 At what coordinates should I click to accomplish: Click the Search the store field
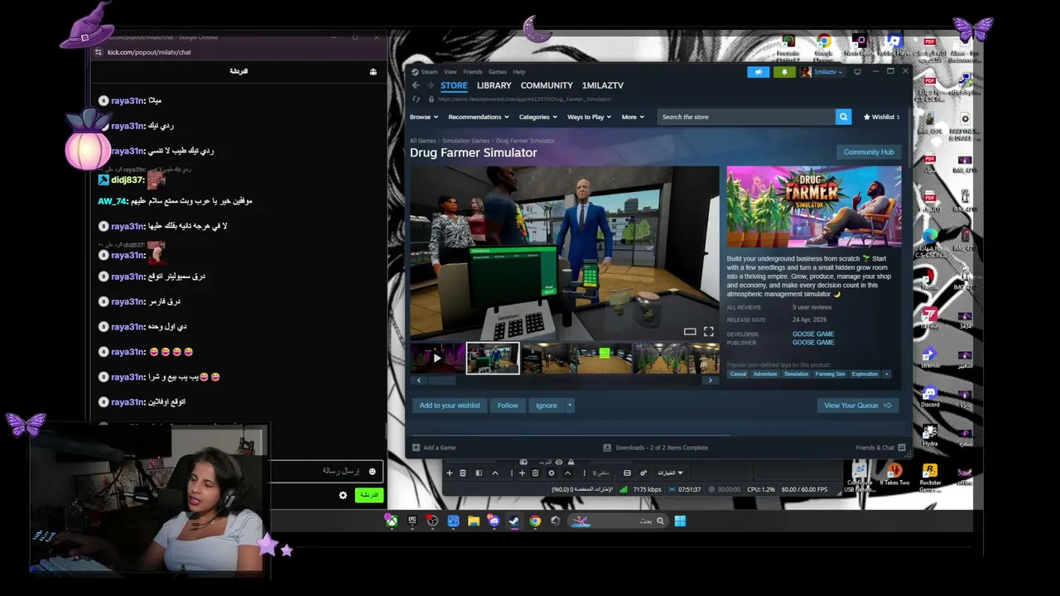click(x=746, y=117)
